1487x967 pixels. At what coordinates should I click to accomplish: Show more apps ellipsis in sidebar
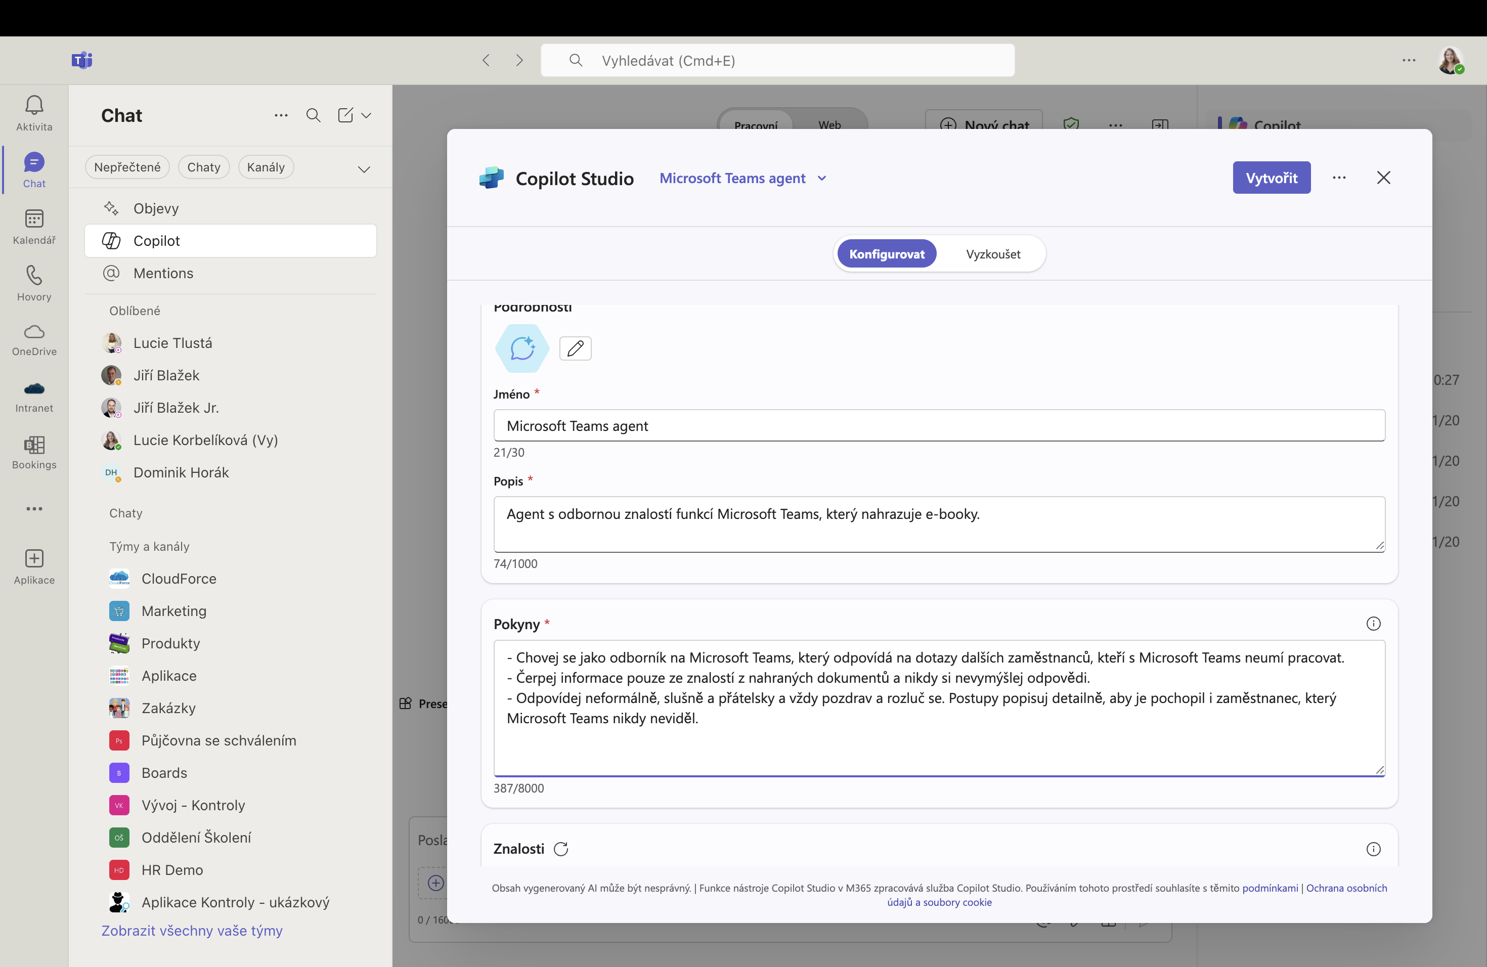[34, 508]
